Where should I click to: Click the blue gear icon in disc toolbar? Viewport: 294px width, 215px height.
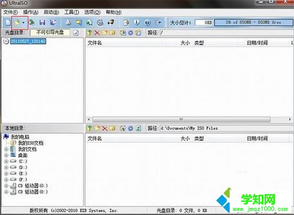130,33
